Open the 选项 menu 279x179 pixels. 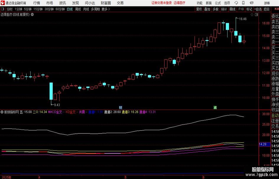[227, 3]
